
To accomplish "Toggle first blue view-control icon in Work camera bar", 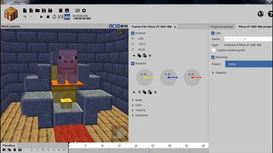I will pos(110,26).
